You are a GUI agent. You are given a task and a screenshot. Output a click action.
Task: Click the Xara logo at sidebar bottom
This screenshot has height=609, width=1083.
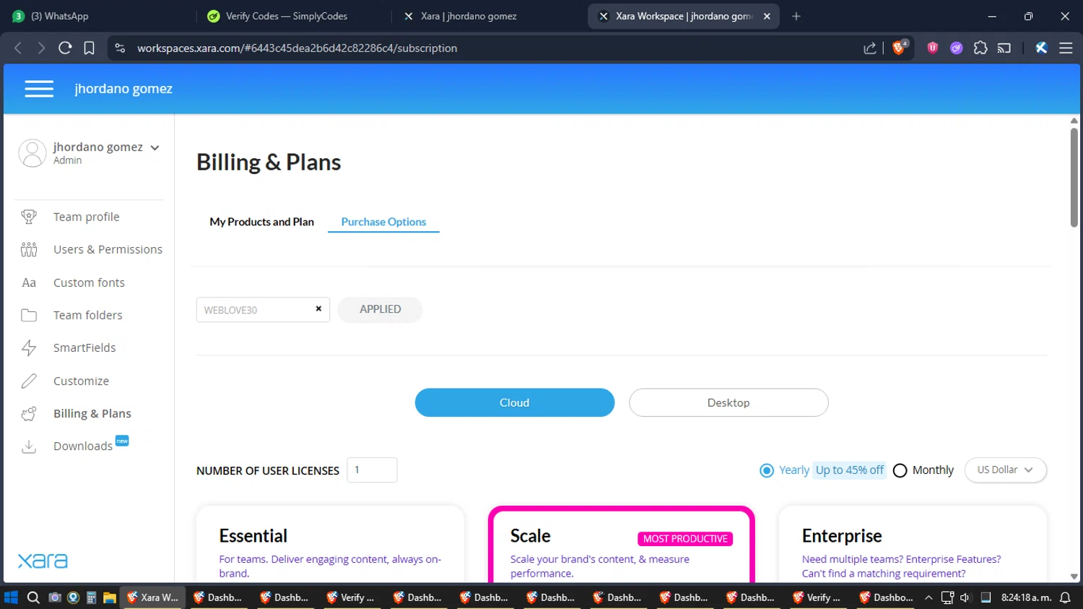pyautogui.click(x=43, y=561)
